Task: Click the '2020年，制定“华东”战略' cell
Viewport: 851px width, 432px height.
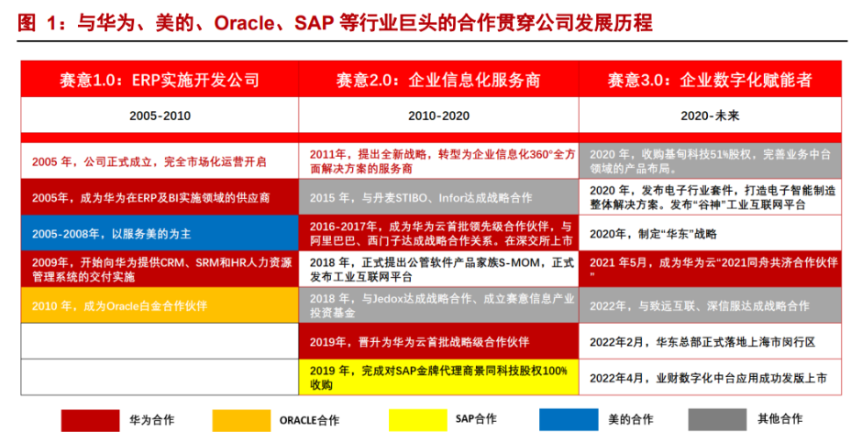Action: click(x=710, y=233)
